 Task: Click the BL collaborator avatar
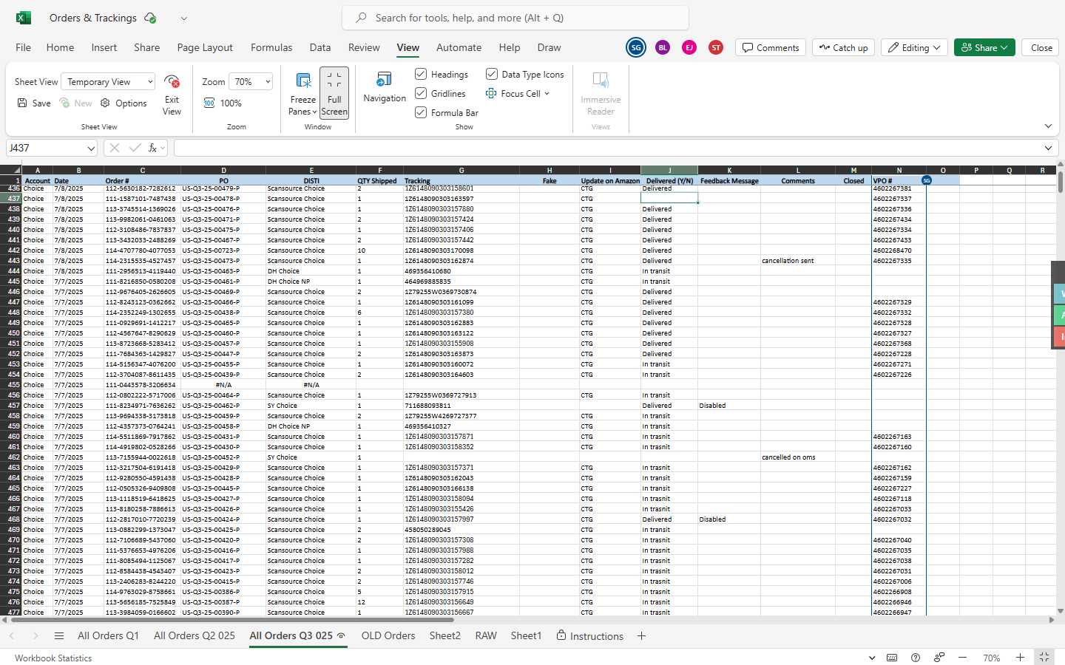coord(663,47)
